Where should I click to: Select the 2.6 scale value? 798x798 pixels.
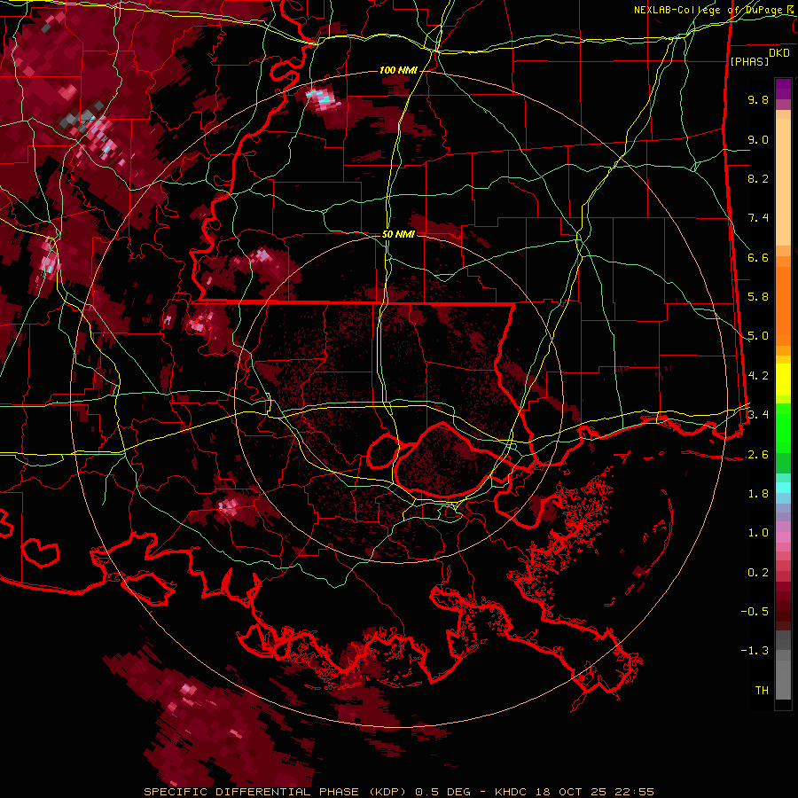tap(758, 455)
